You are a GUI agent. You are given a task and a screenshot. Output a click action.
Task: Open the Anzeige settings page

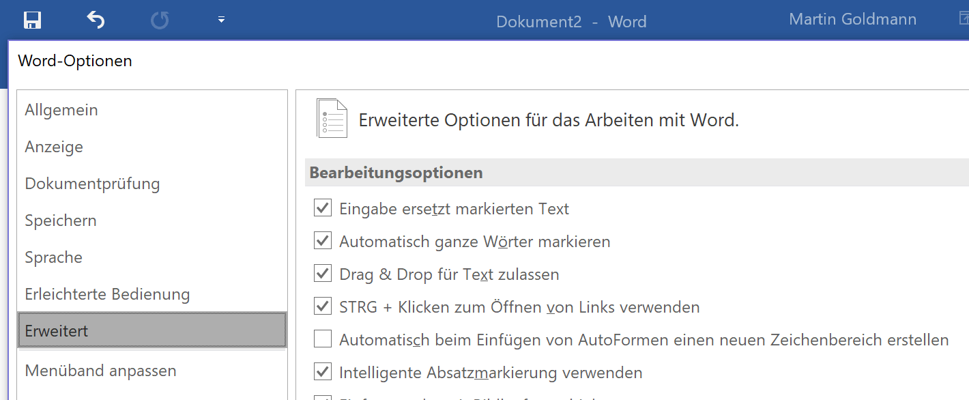tap(54, 146)
